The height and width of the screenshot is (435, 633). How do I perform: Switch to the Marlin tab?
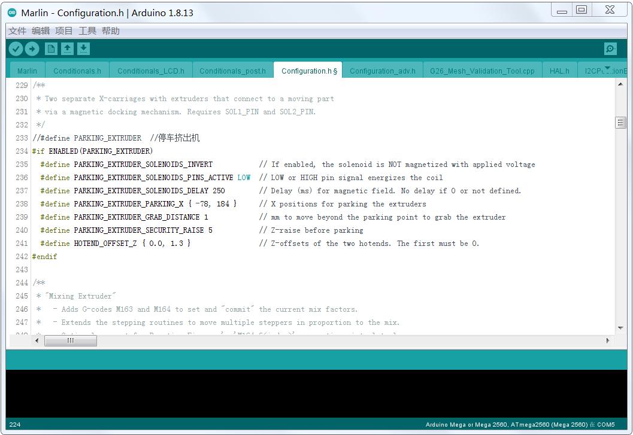[27, 71]
